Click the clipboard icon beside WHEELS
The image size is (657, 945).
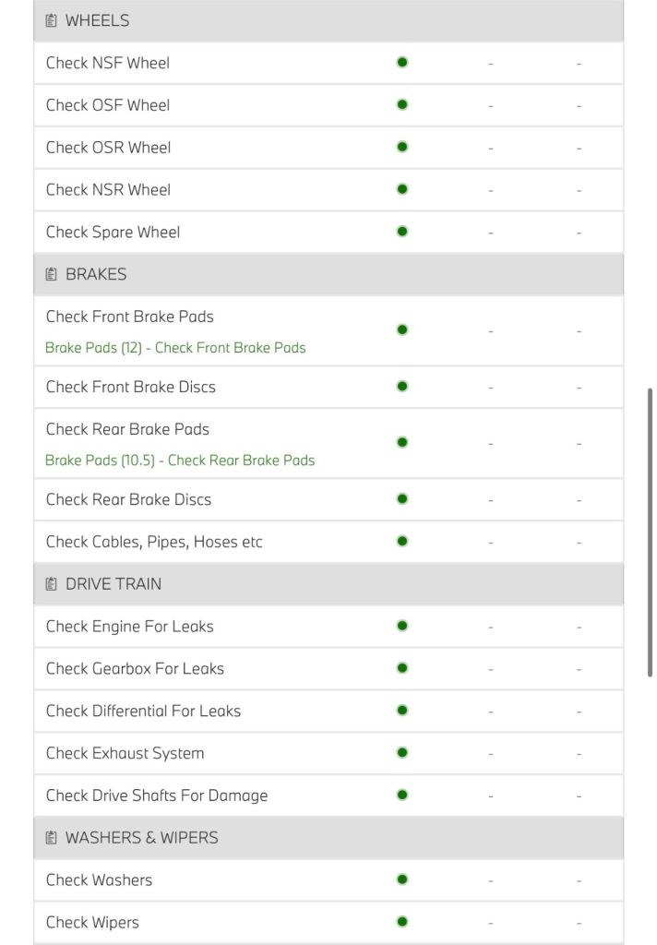[x=52, y=20]
